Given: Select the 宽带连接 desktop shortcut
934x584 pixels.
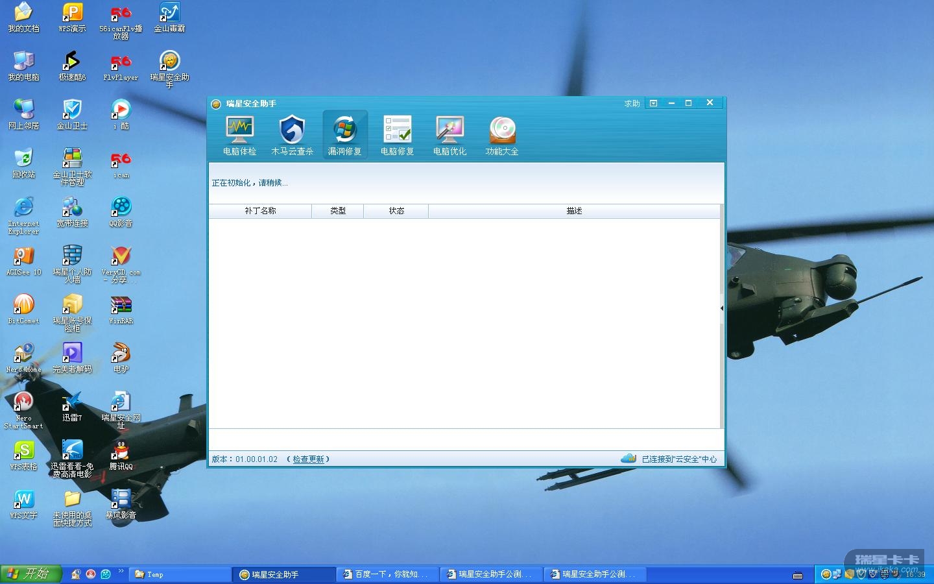Looking at the screenshot, I should pos(72,212).
